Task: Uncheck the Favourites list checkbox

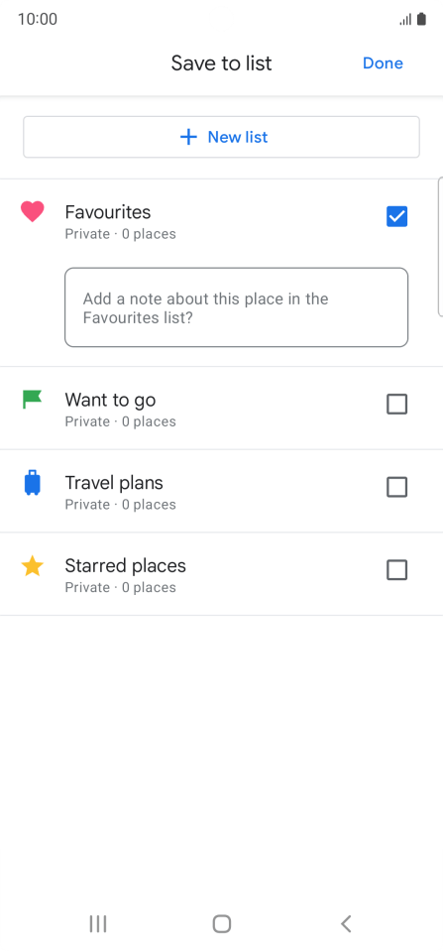Action: 397,216
